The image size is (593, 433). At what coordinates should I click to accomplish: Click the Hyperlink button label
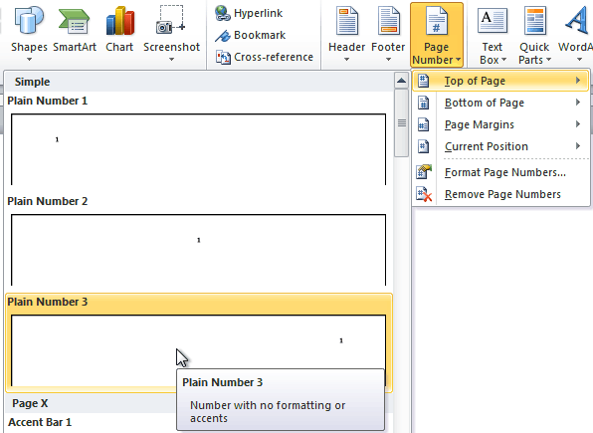click(x=258, y=13)
